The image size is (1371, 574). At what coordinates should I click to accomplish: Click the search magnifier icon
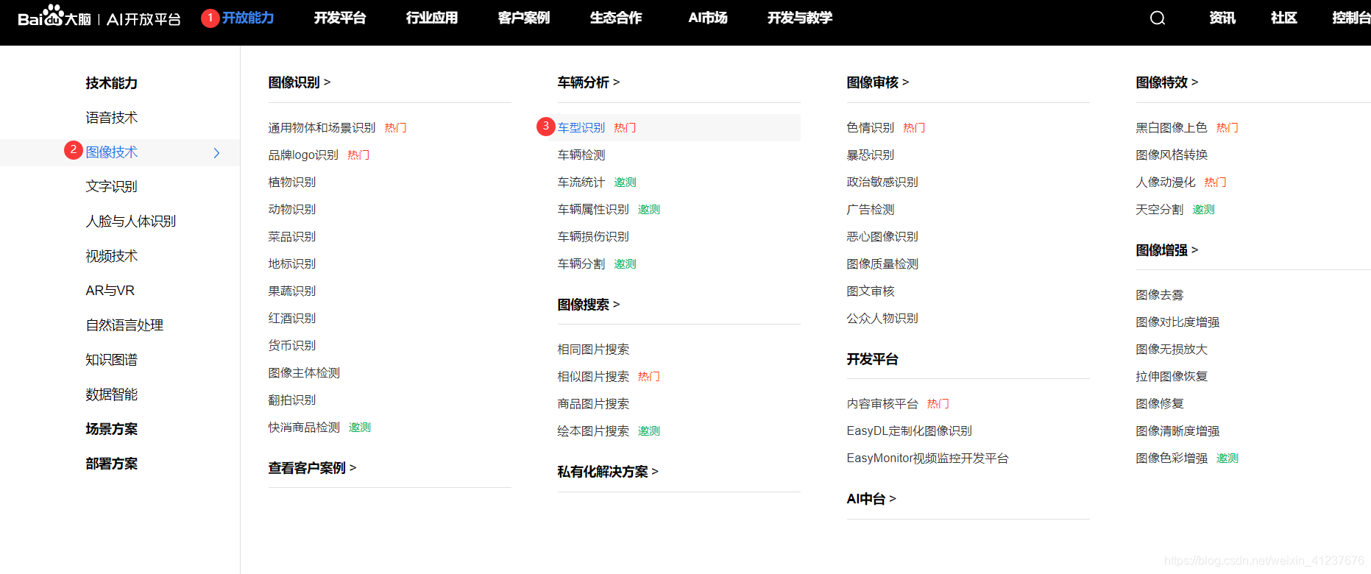[x=1158, y=18]
